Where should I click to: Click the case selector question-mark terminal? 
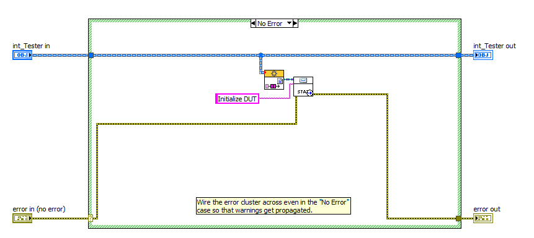coord(91,218)
